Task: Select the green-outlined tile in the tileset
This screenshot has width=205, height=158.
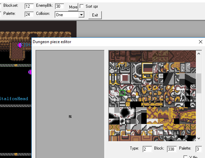Action: click(122, 93)
